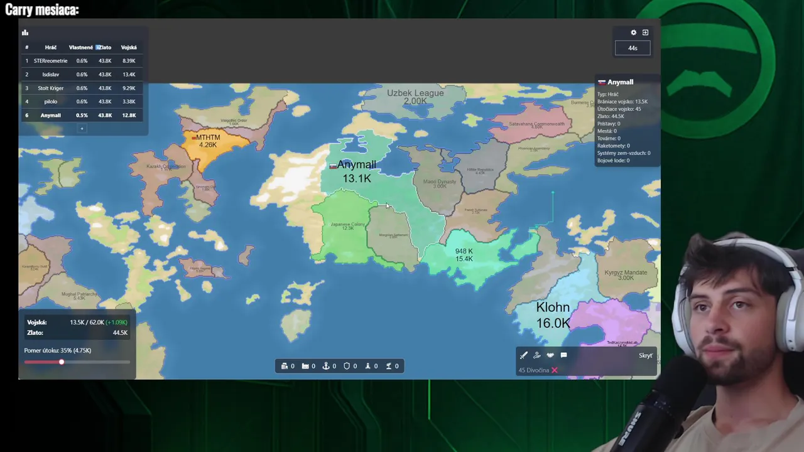This screenshot has width=804, height=452.
Task: Sort leaderboard by Vojská column
Action: [129, 48]
